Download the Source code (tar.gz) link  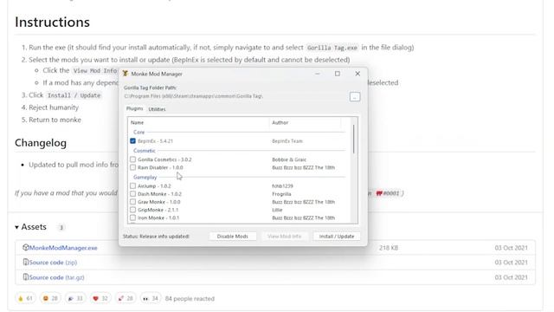pos(56,277)
